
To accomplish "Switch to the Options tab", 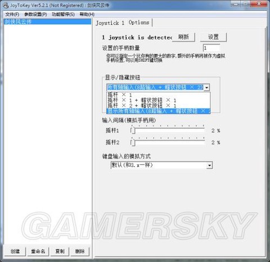I will [x=139, y=22].
